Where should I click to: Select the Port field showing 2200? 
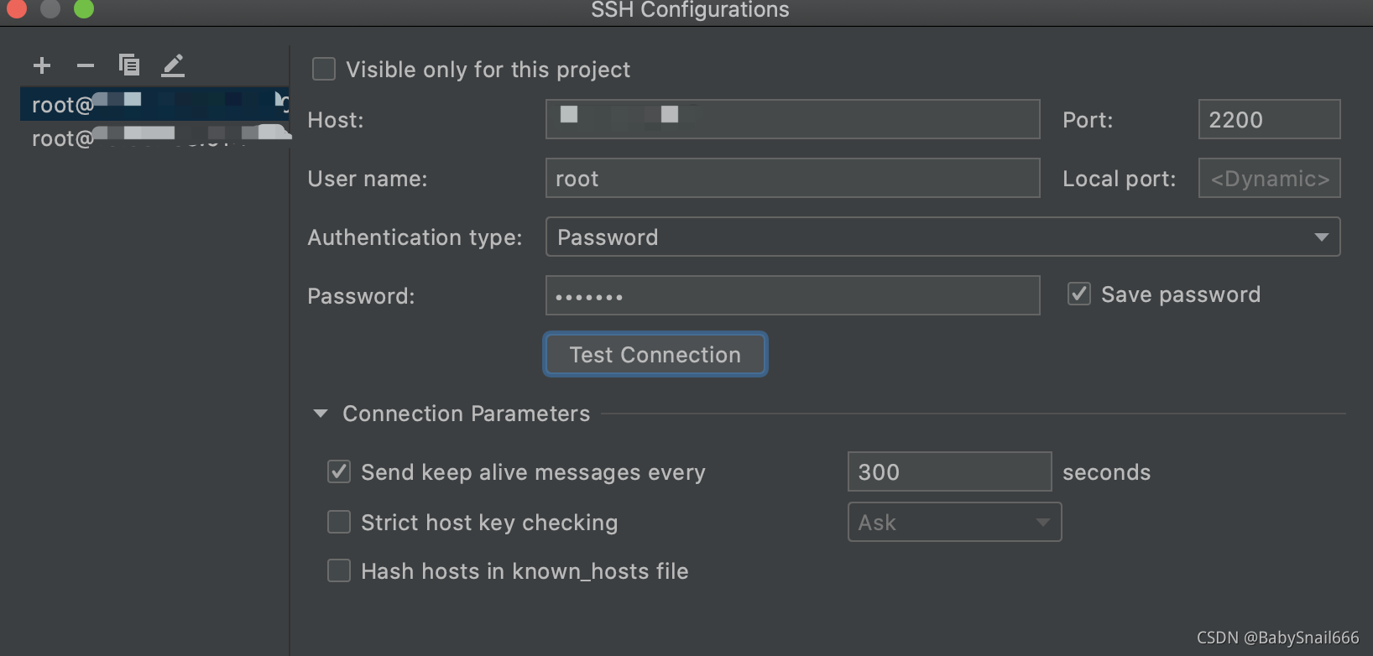coord(1268,119)
